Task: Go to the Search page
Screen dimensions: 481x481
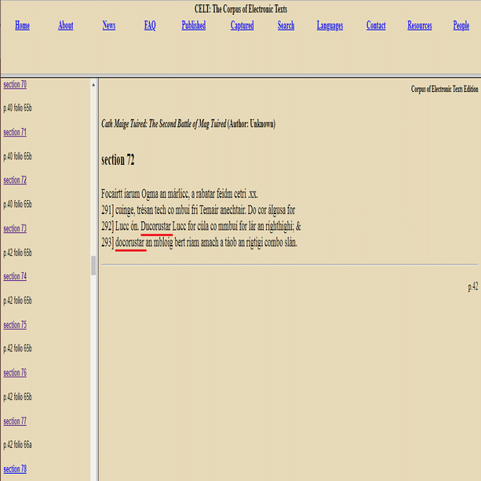Action: 286,25
